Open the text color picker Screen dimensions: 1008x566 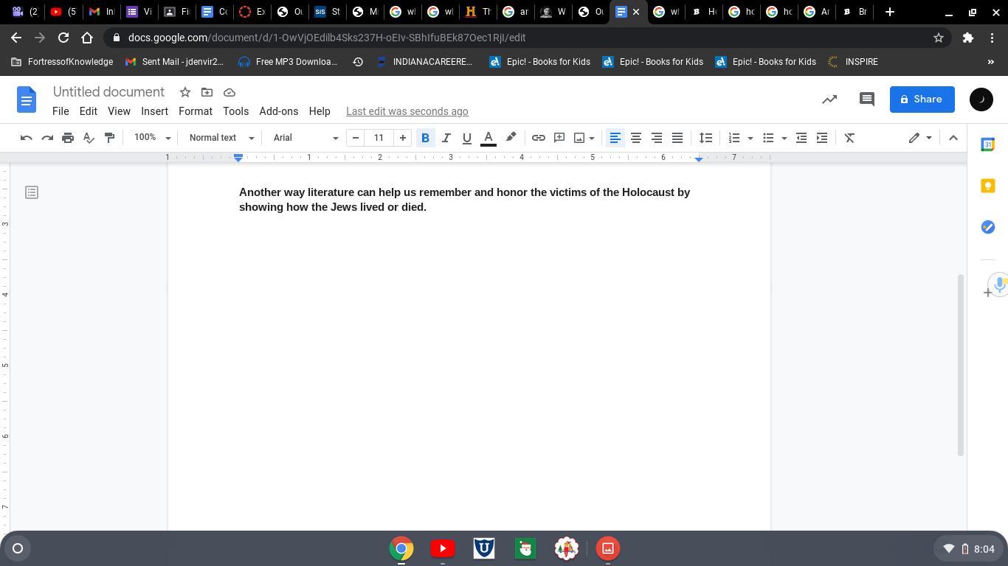coord(488,138)
